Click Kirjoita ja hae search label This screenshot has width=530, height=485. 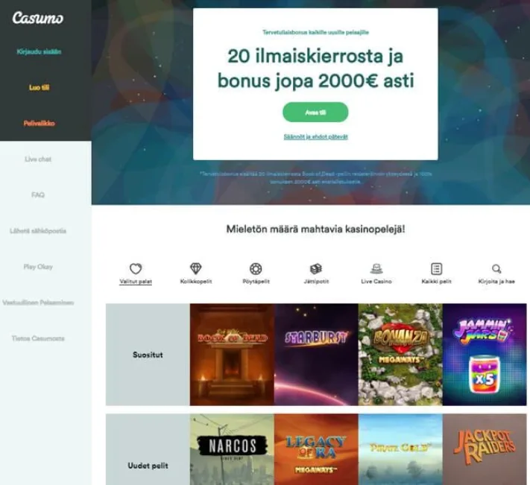[496, 282]
